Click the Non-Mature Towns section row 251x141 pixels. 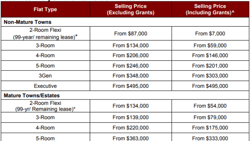click(x=125, y=22)
